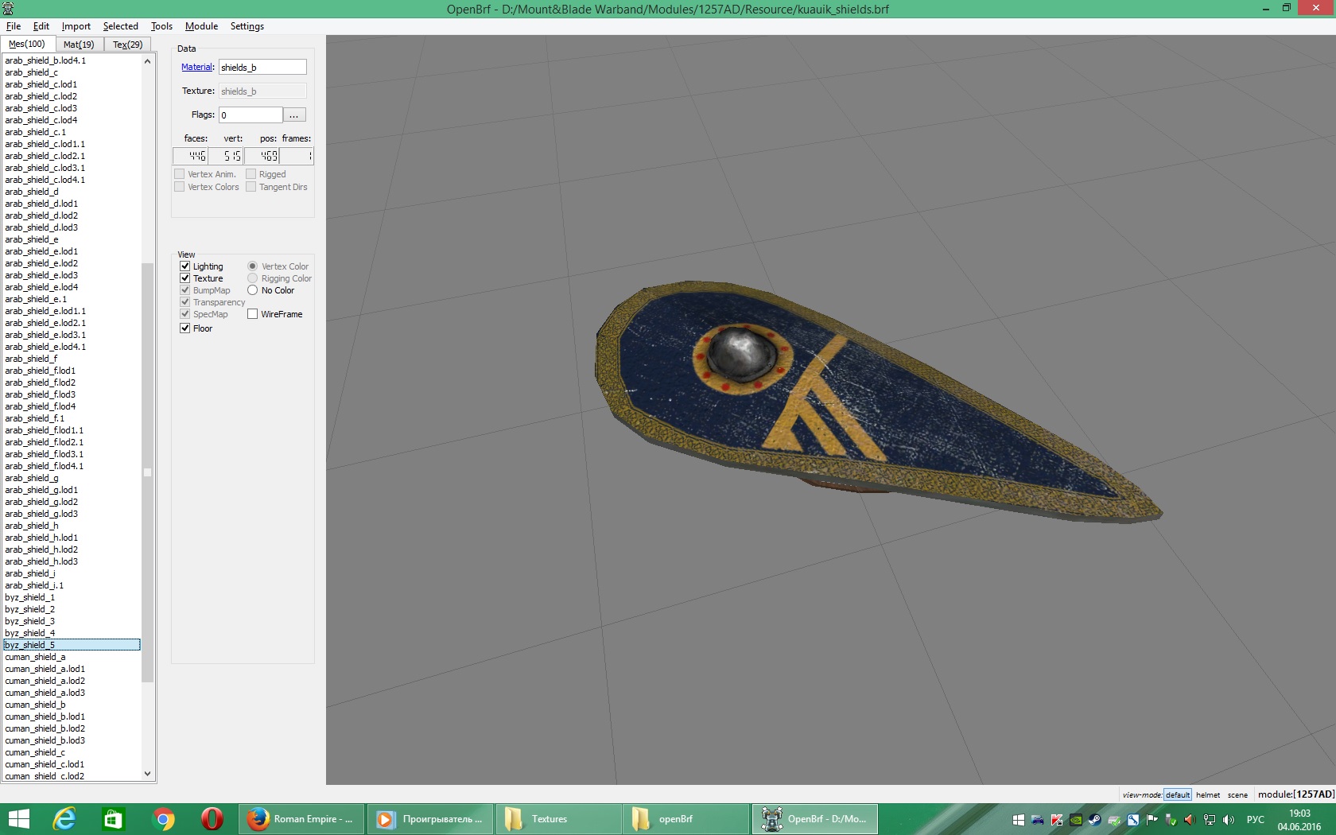Viewport: 1336px width, 835px height.
Task: Open NVIDIA tray icon
Action: point(1076,820)
